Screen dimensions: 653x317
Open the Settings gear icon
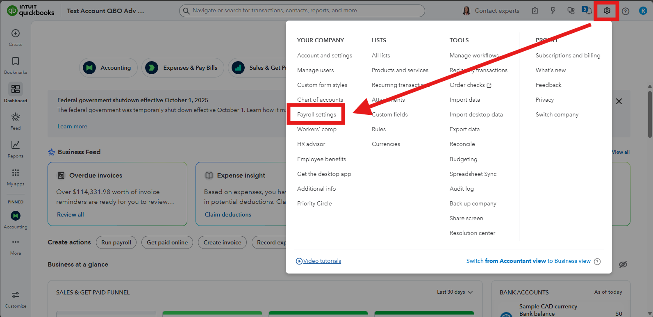tap(607, 11)
